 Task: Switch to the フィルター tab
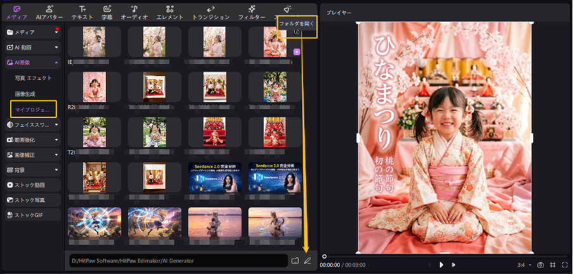point(252,13)
